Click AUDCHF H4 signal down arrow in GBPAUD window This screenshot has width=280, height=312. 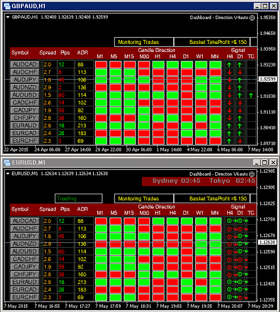[x=230, y=72]
